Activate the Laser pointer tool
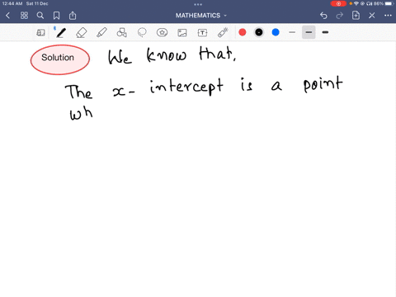The height and width of the screenshot is (297, 396). point(223,32)
